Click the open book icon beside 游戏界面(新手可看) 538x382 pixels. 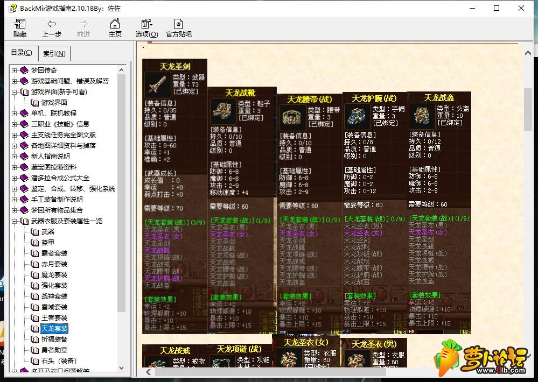coord(24,92)
